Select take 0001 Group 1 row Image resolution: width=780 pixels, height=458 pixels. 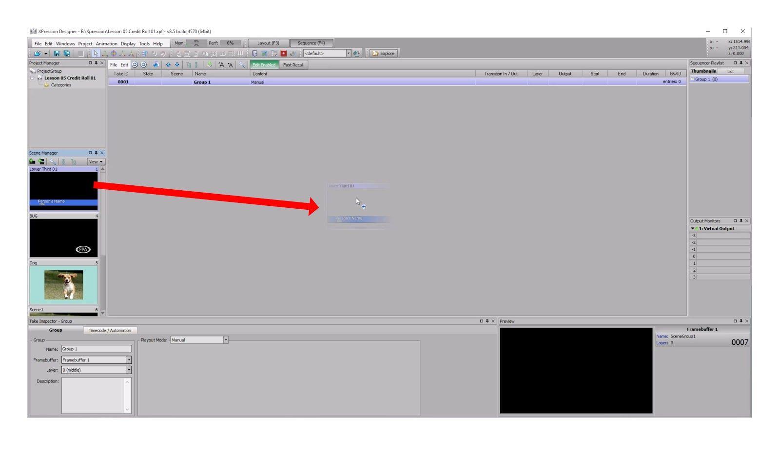click(x=397, y=82)
